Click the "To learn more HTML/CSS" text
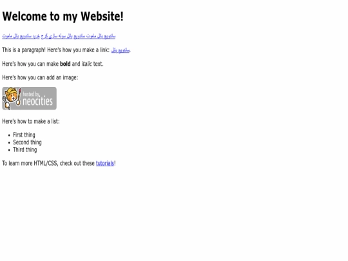348x261 pixels. (x=30, y=163)
